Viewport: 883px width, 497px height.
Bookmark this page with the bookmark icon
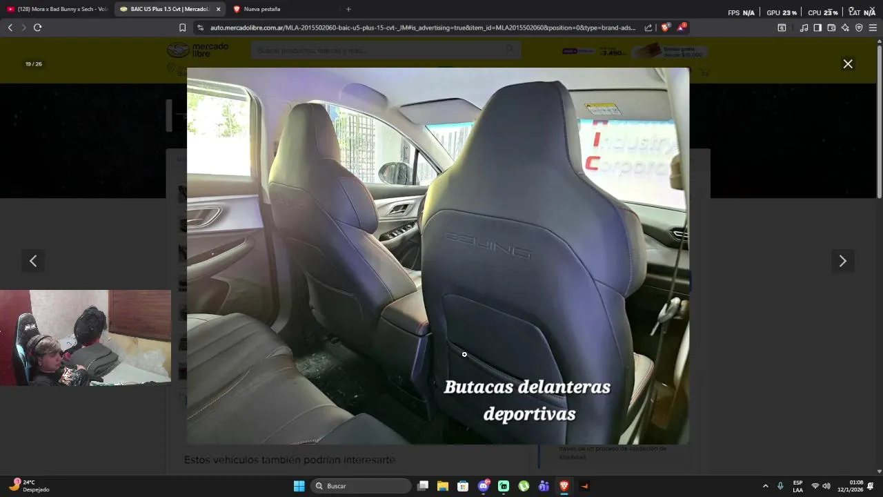tap(182, 28)
